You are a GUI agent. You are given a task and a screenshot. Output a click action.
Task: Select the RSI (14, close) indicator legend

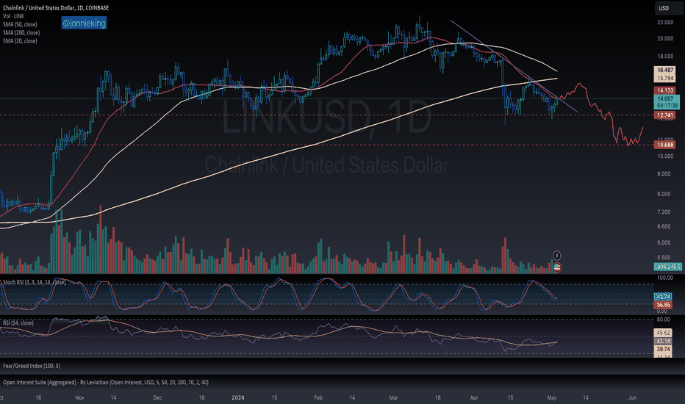(x=18, y=322)
